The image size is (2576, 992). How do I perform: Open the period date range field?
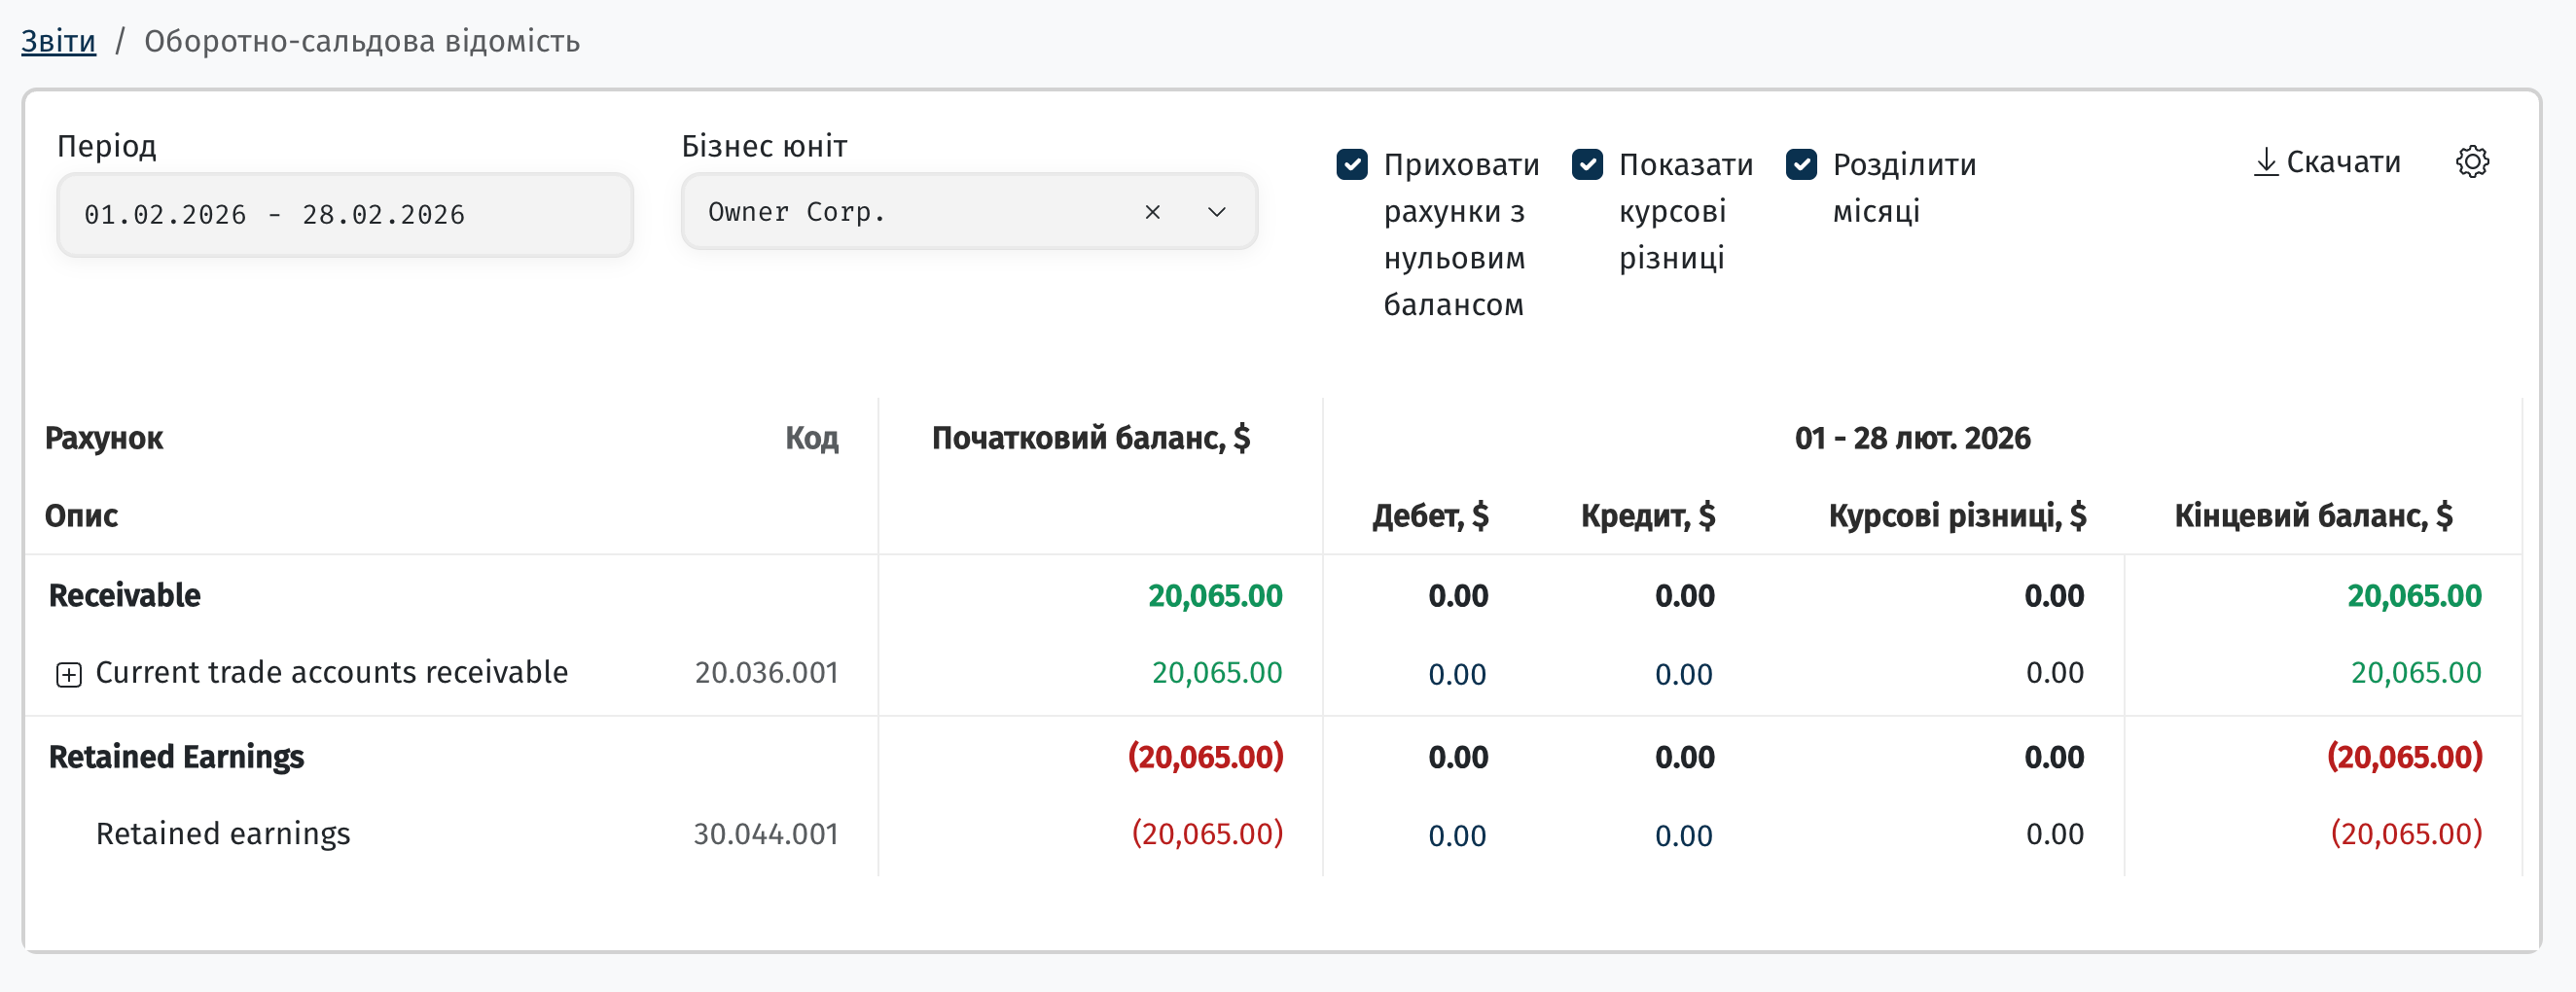[345, 215]
